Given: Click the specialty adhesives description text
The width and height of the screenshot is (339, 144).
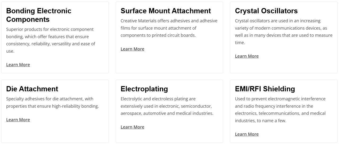Looking at the screenshot, I should tap(52, 102).
